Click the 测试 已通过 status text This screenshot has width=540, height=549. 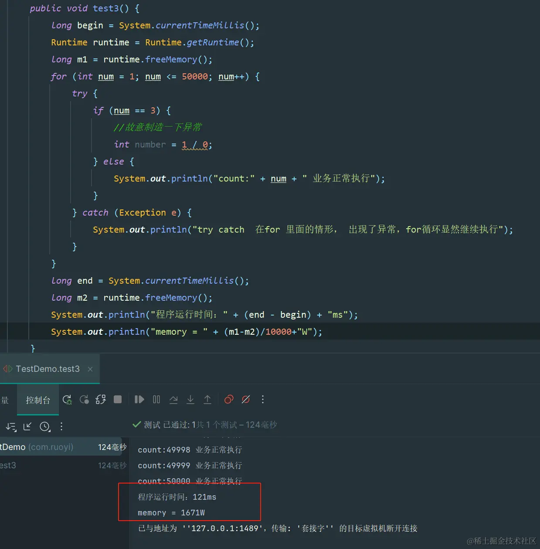coord(167,425)
